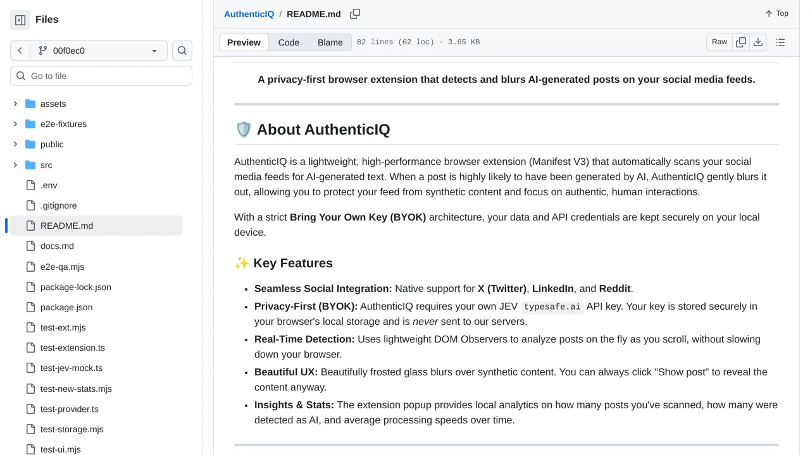Expand the src folder chevron
The width and height of the screenshot is (810, 455).
[15, 165]
